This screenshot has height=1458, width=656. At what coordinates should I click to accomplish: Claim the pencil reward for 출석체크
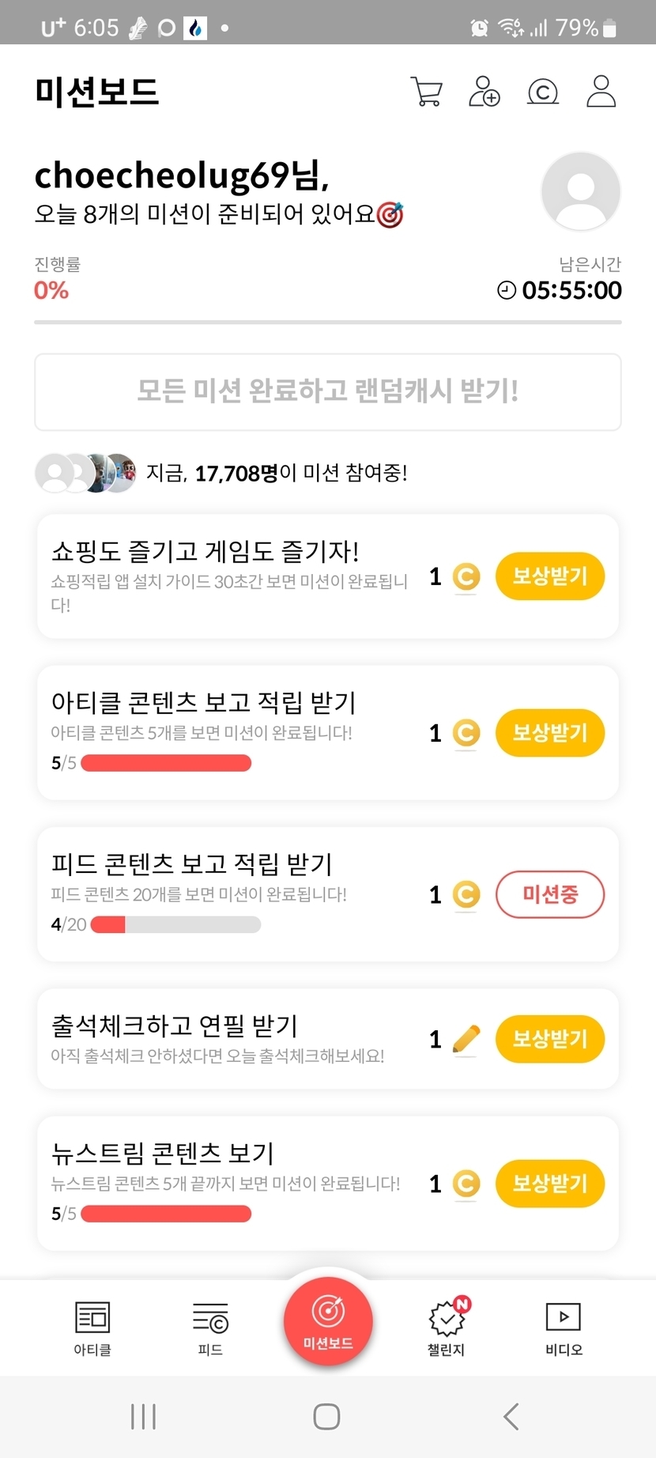550,1039
